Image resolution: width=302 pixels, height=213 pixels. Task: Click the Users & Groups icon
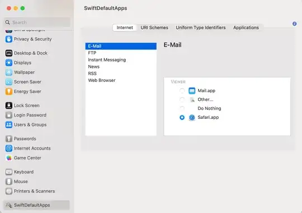click(x=9, y=125)
